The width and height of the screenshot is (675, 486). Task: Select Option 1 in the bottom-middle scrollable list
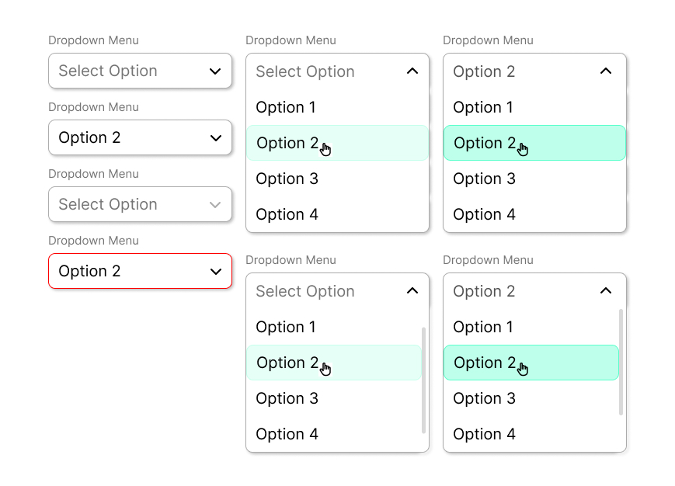[334, 327]
